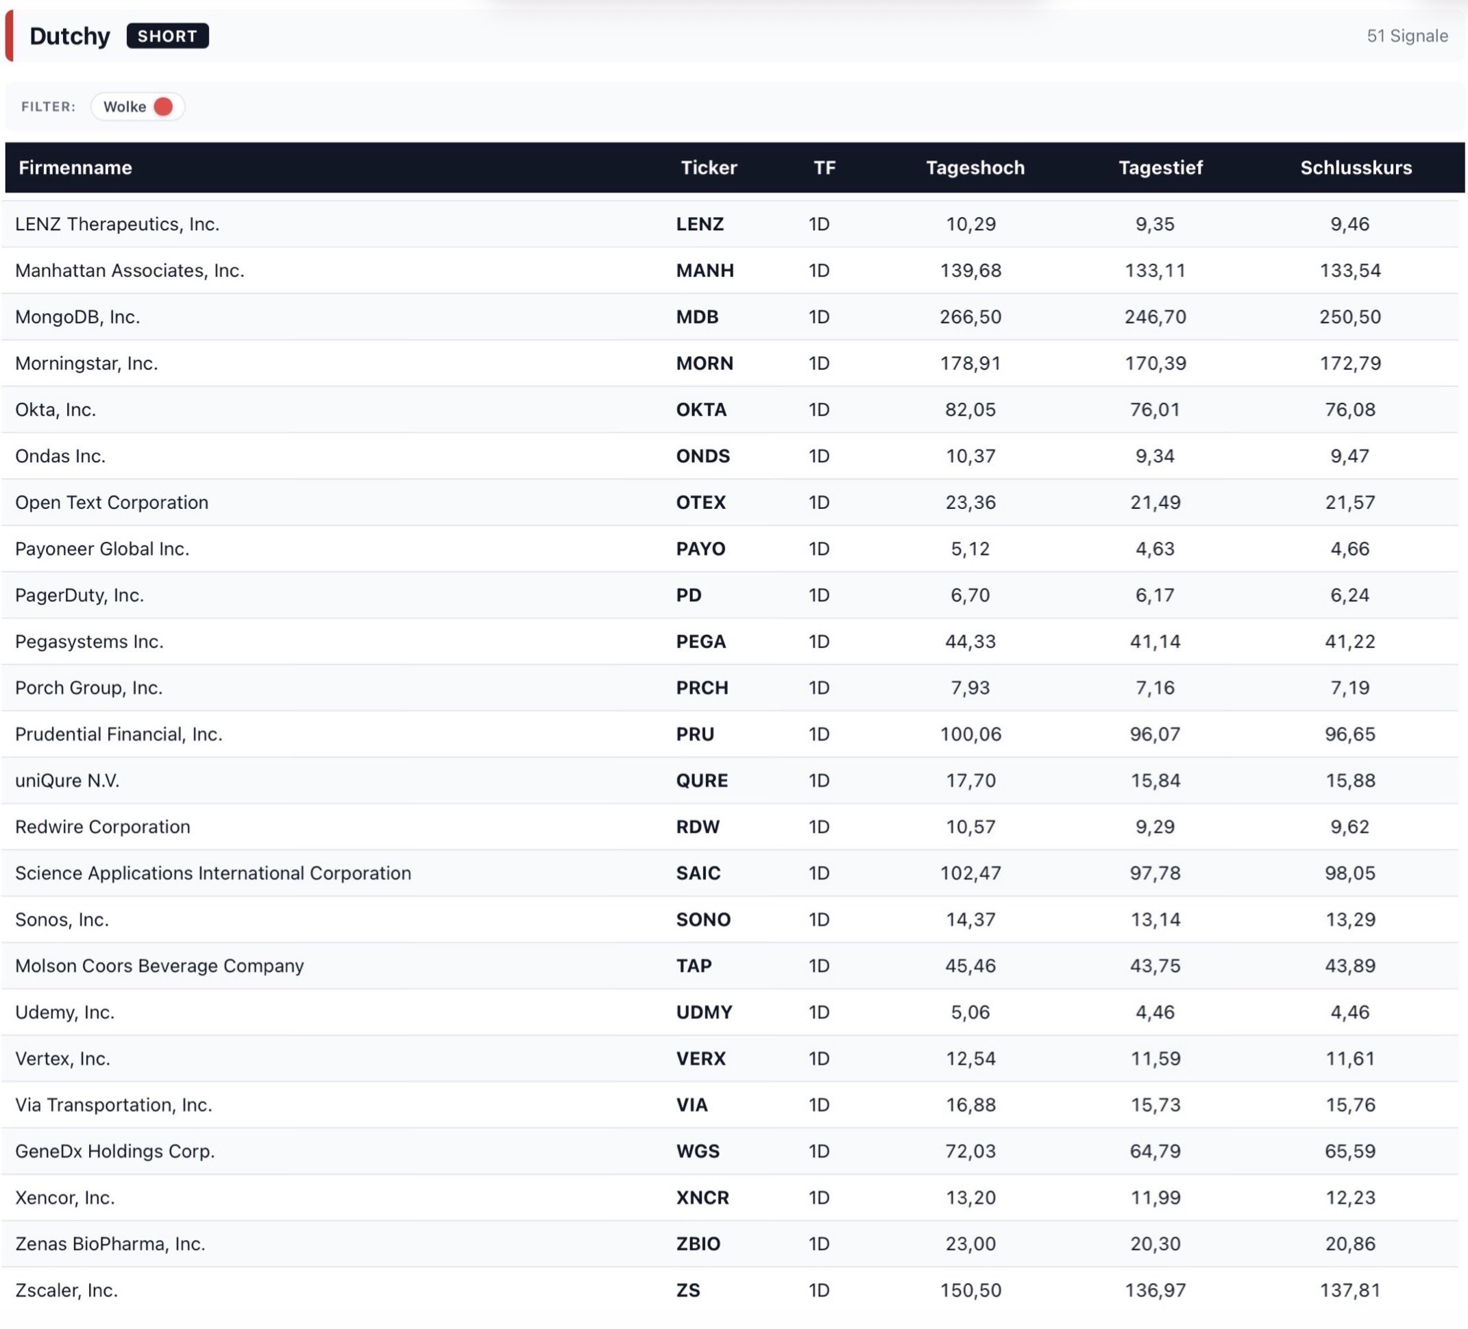Screen dimensions: 1468x1329
Task: Open the SAIC ticker symbol
Action: pos(698,873)
